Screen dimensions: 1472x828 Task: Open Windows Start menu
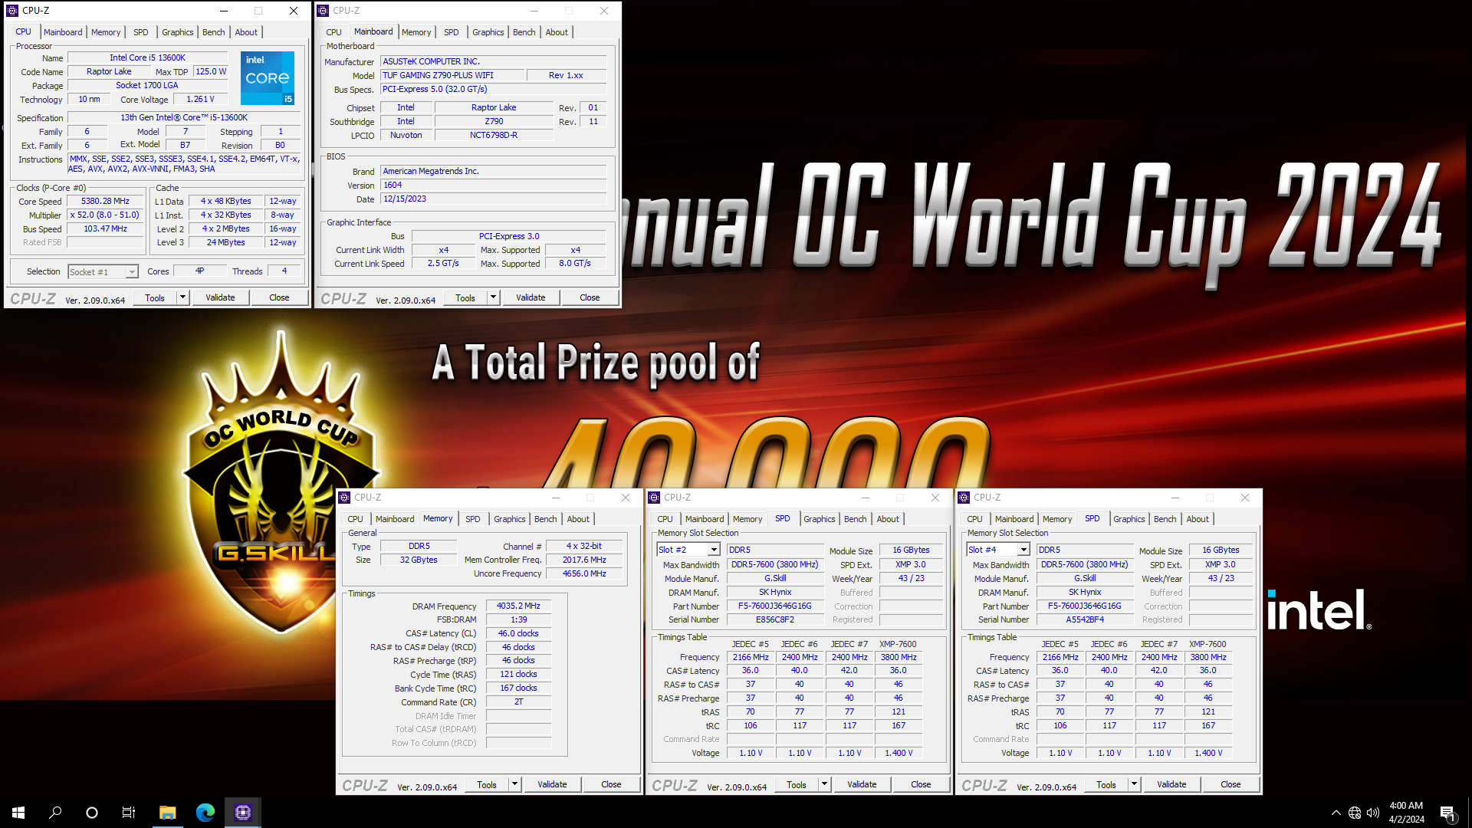pyautogui.click(x=18, y=813)
